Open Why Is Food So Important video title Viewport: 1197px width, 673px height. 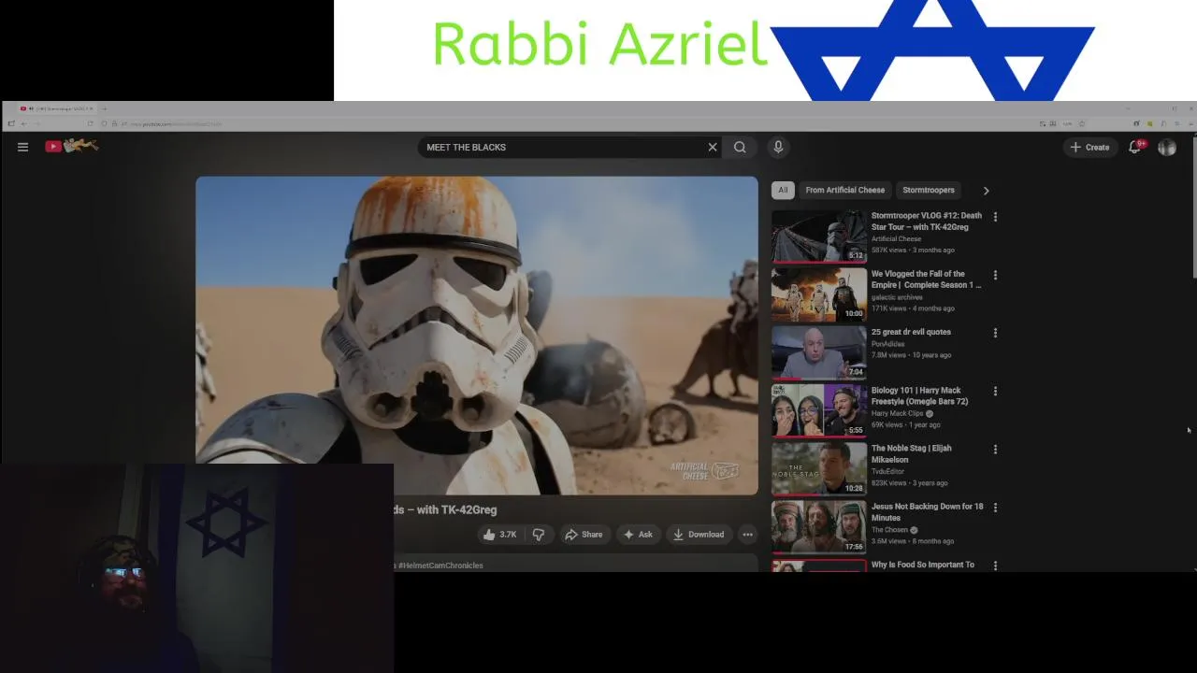coord(923,565)
